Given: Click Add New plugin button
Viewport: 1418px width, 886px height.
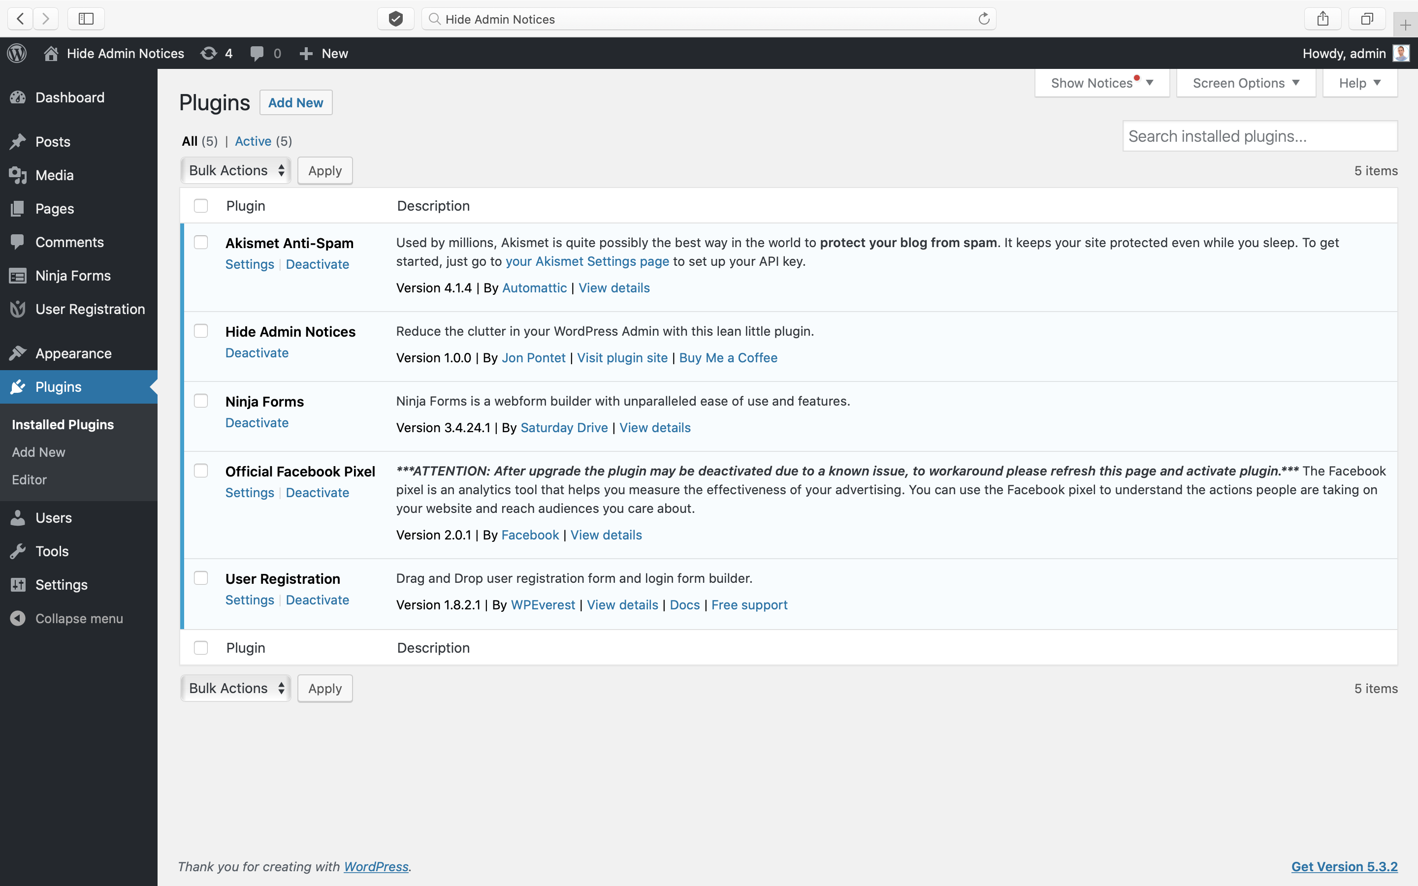Looking at the screenshot, I should click(295, 102).
